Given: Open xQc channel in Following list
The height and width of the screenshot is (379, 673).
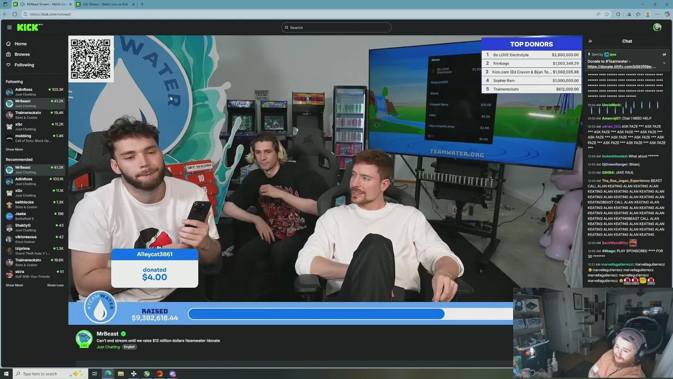Looking at the screenshot, I should click(x=34, y=126).
